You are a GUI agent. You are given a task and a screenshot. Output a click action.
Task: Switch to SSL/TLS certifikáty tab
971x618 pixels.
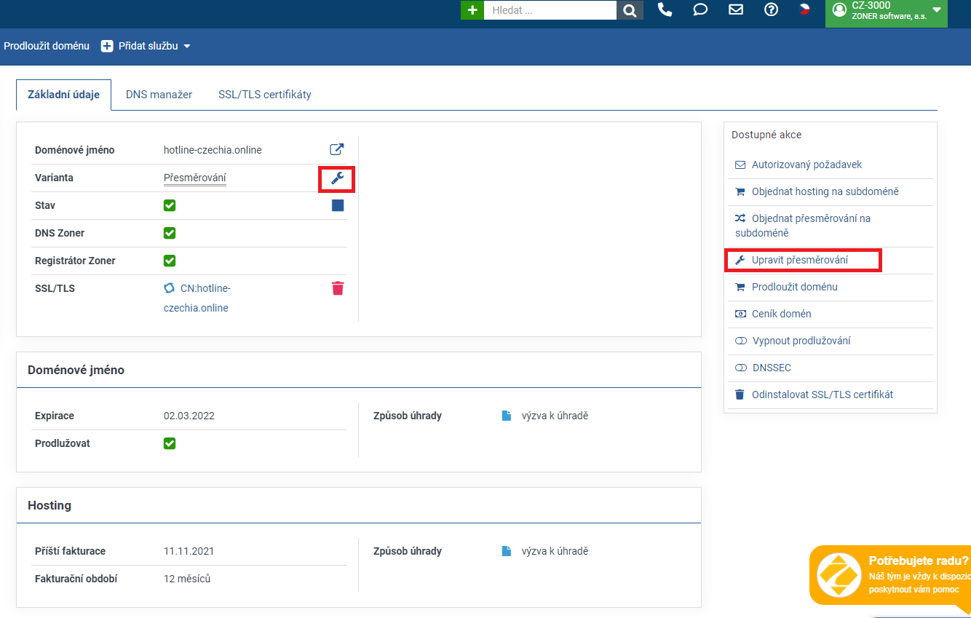pos(265,95)
